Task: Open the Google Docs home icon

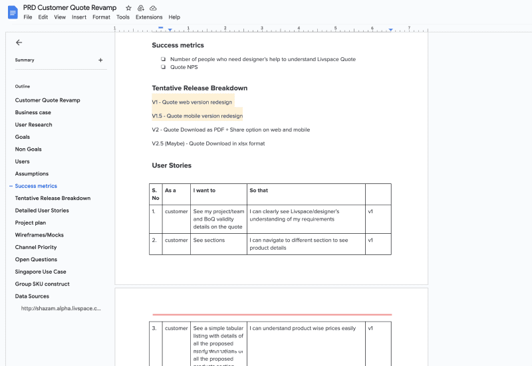Action: pos(13,13)
